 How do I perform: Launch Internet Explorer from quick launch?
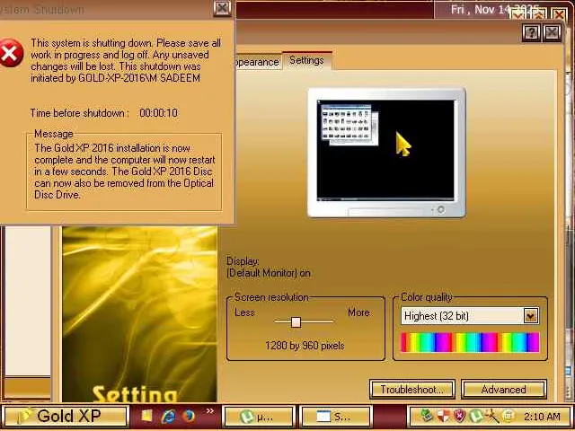coord(168,416)
